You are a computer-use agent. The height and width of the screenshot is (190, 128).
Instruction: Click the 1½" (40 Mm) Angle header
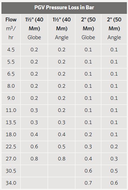[x=62, y=29]
